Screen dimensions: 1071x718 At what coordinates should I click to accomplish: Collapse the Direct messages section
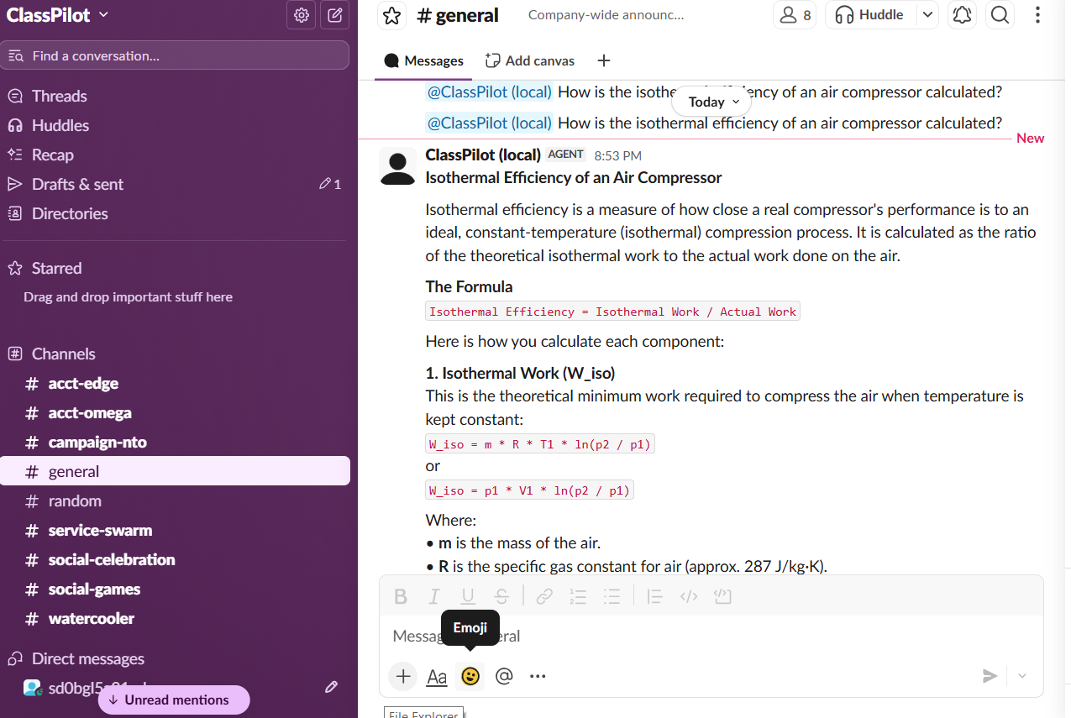click(87, 658)
